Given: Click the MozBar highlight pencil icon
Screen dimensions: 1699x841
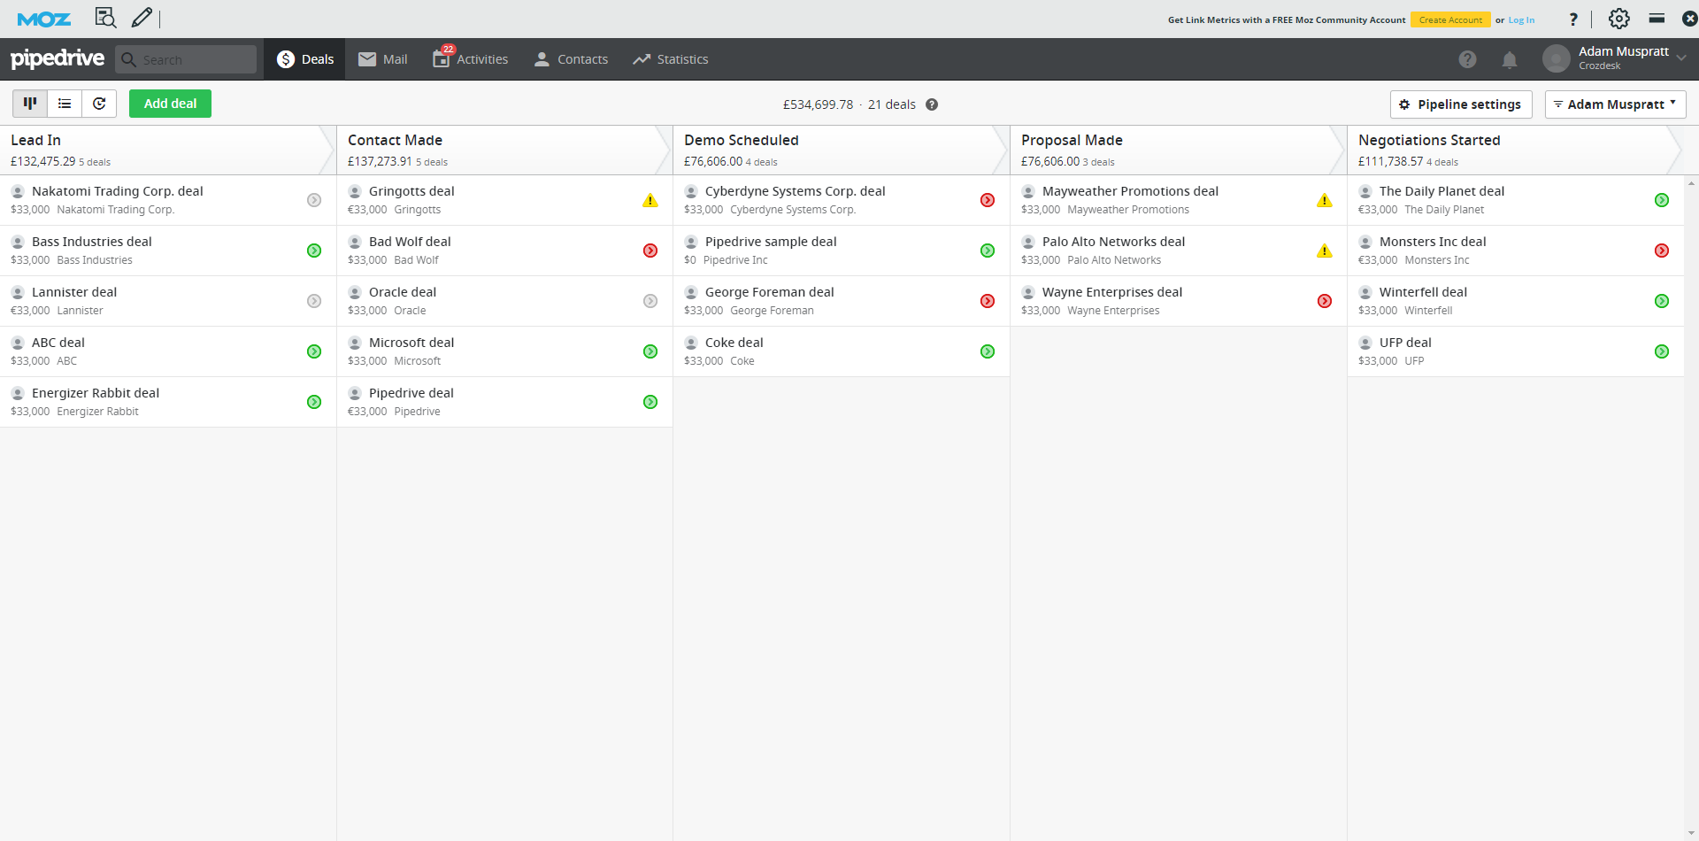Looking at the screenshot, I should point(142,18).
